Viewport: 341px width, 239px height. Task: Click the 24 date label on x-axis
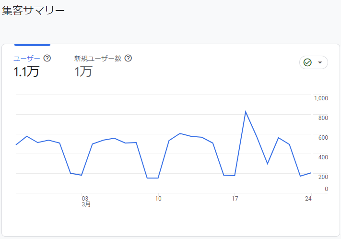pyautogui.click(x=308, y=198)
